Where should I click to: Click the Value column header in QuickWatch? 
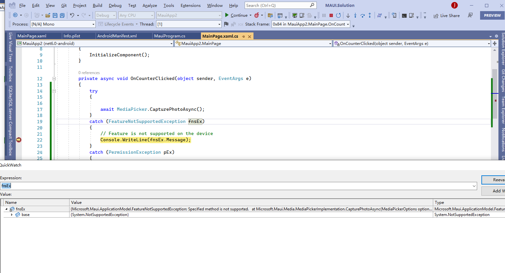[251, 203]
